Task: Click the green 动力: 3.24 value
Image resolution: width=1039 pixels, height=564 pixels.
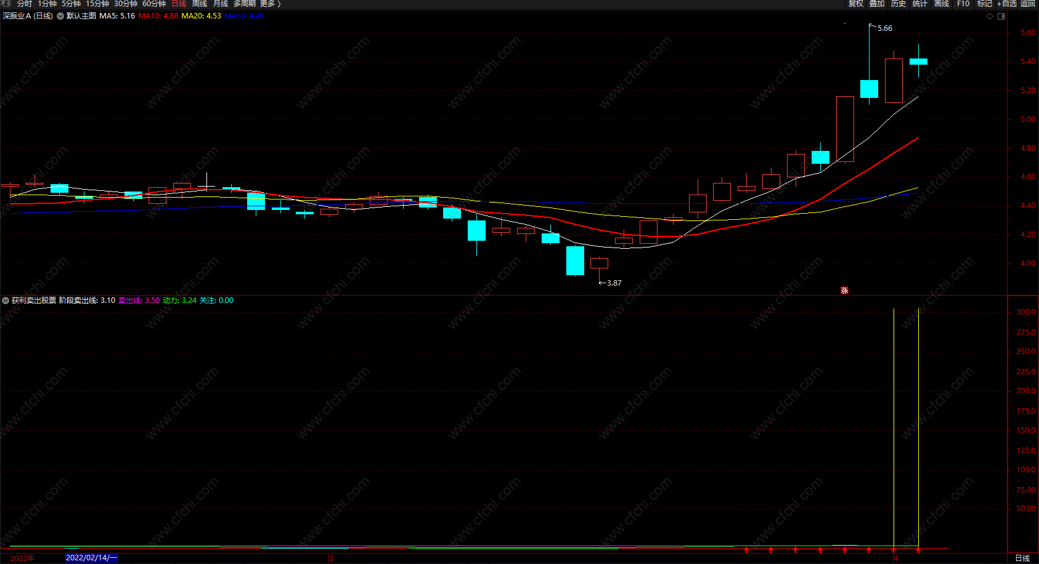Action: [179, 300]
